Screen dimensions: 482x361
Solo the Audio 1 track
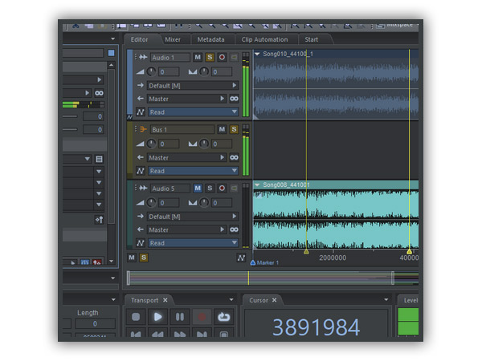210,57
